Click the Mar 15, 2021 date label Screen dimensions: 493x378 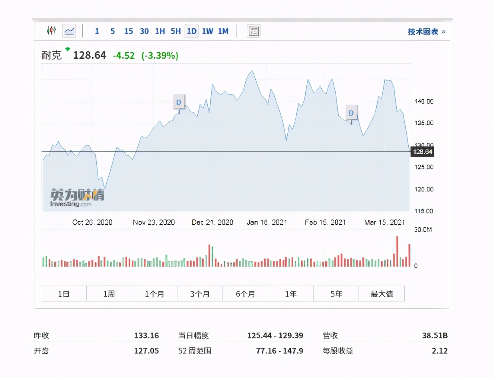(x=384, y=222)
